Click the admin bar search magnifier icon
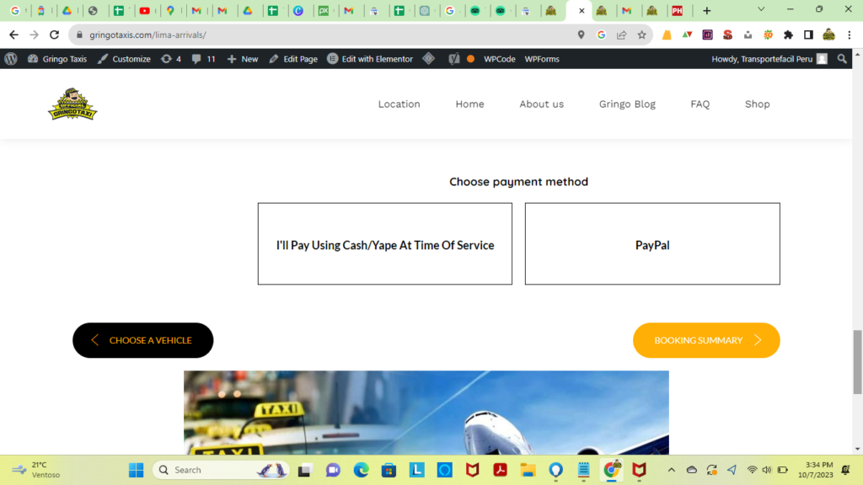Viewport: 863px width, 485px height. coord(842,59)
